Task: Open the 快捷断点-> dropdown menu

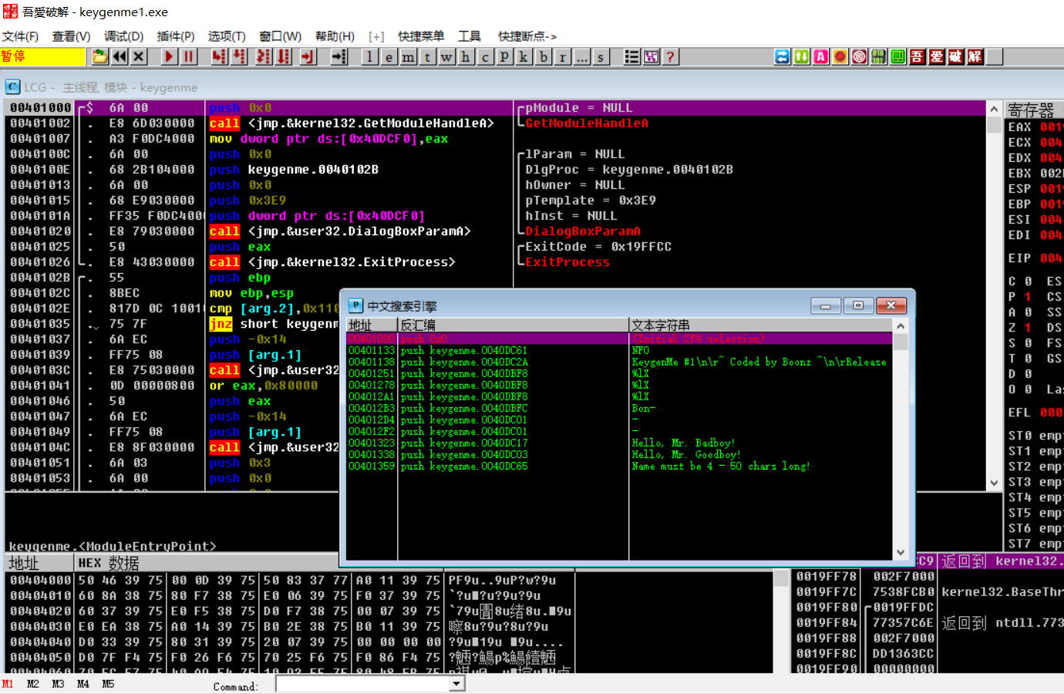Action: click(x=527, y=36)
